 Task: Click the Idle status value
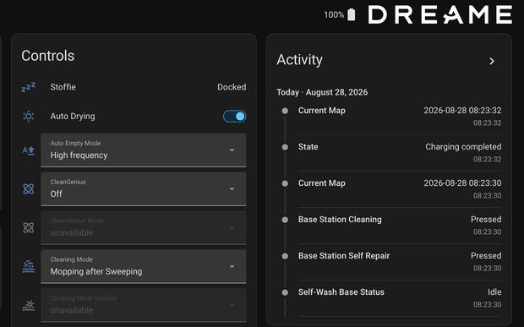pos(494,292)
